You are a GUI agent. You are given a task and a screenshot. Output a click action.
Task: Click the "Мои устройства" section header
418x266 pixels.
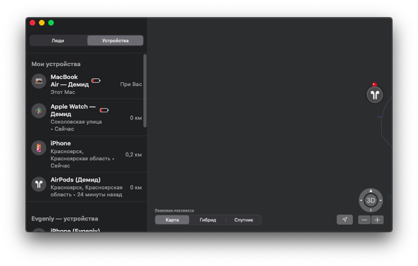pos(56,64)
